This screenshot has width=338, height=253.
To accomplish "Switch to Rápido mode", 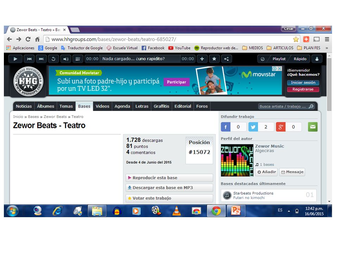I will coord(300,59).
